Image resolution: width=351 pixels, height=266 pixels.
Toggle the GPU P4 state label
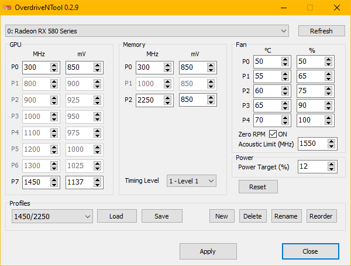(x=15, y=132)
